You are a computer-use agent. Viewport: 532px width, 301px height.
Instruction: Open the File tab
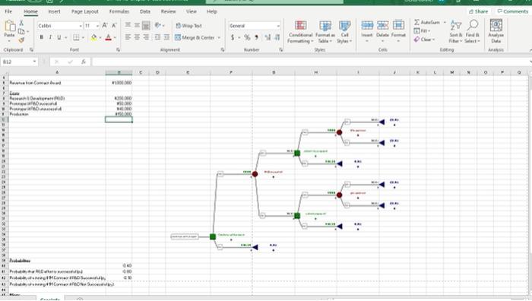(8, 11)
